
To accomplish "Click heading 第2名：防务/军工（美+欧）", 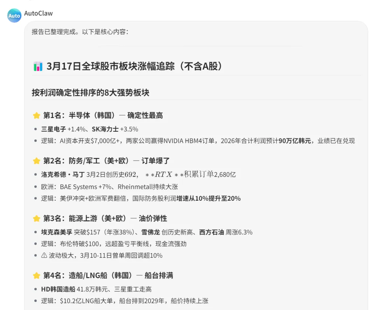I will point(106,161).
